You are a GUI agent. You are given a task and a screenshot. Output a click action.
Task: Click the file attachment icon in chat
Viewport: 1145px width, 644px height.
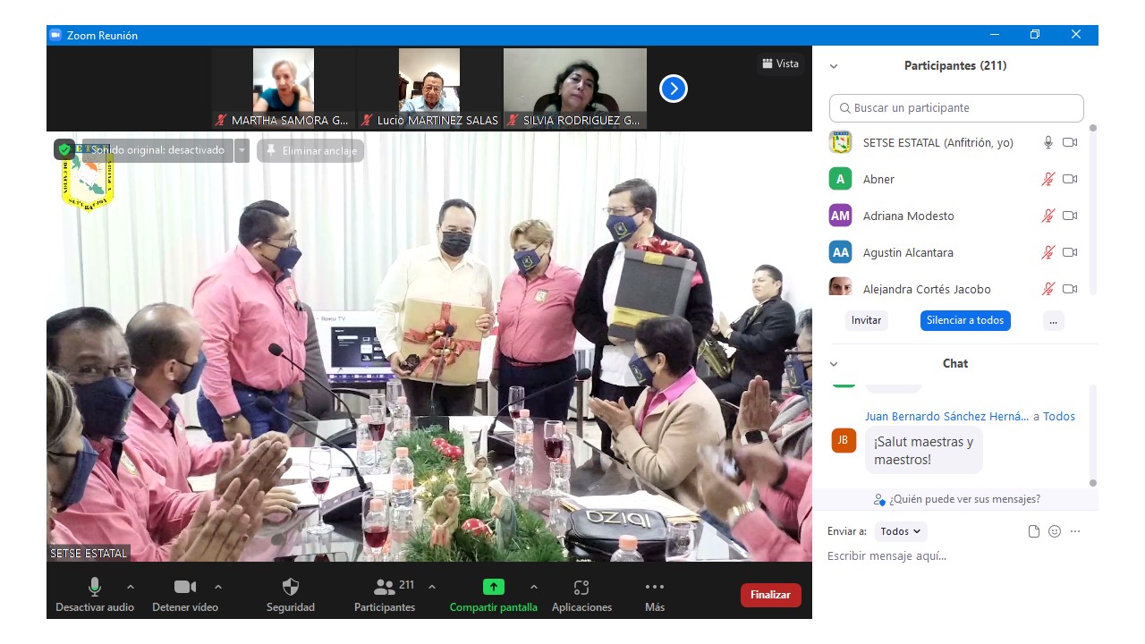coord(1034,531)
